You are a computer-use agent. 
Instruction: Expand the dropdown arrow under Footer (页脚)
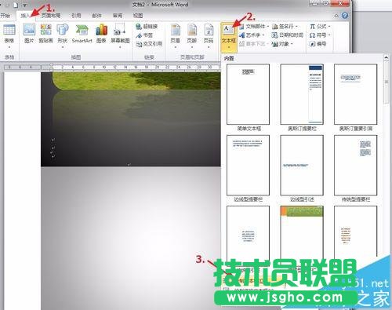192,47
